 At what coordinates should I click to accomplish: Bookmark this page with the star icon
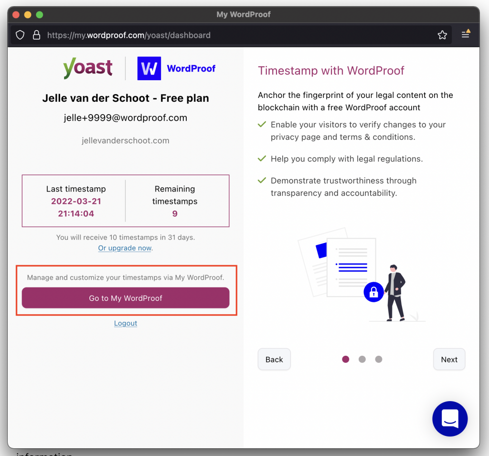[x=442, y=35]
